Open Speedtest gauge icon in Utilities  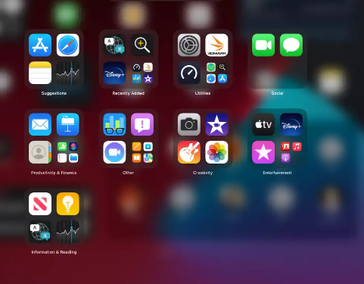point(189,73)
